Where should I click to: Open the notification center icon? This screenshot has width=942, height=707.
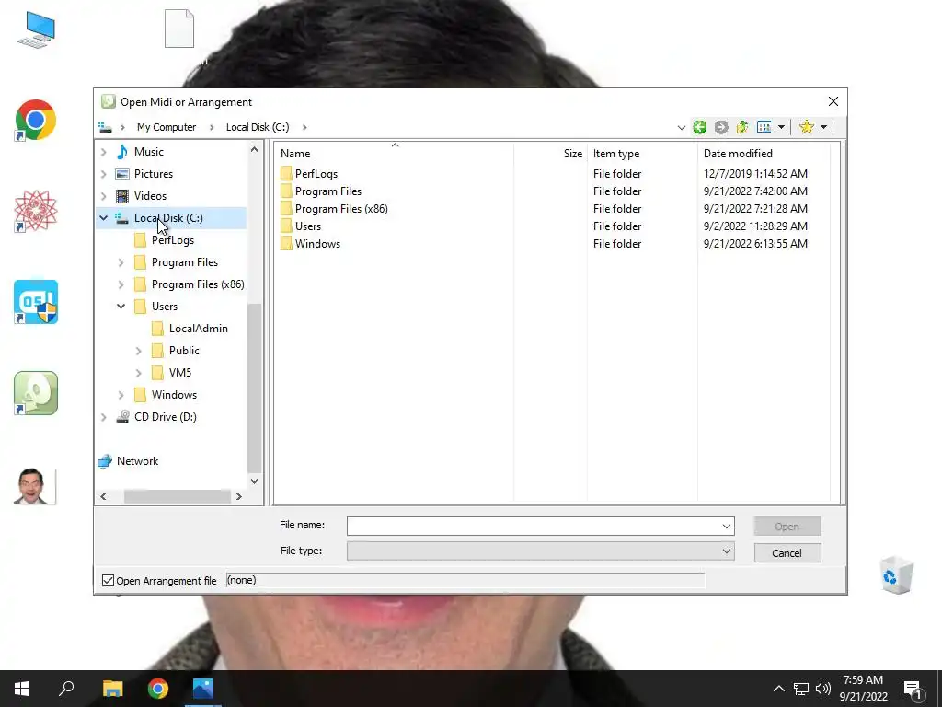point(913,689)
